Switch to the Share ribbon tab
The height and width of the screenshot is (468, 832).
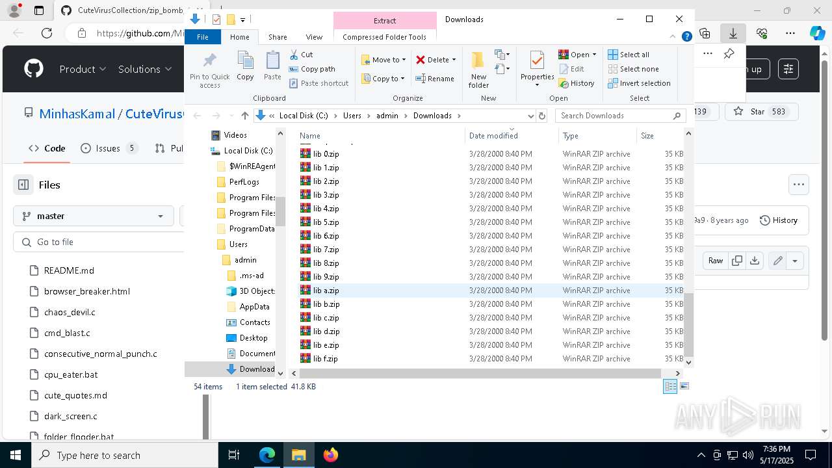278,37
